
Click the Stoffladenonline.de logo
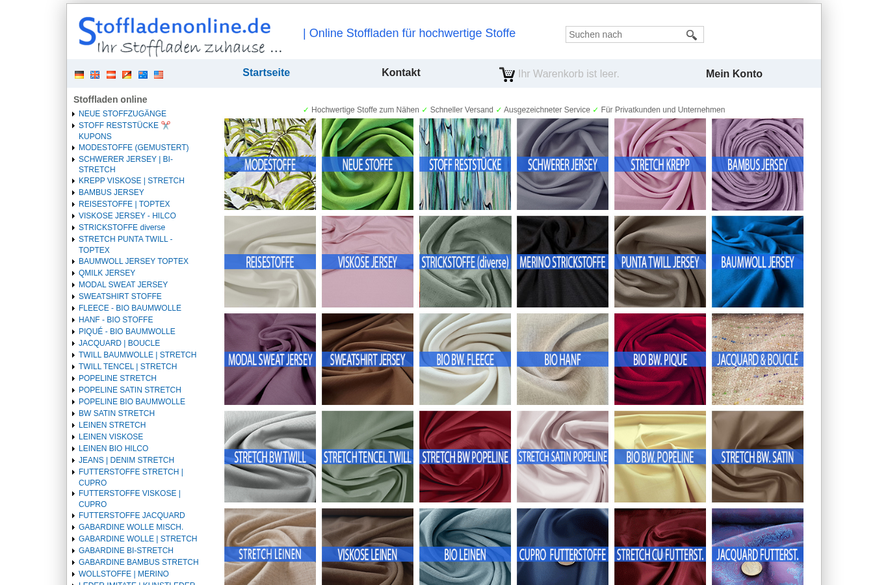click(180, 36)
